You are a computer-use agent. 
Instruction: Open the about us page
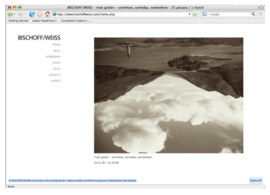click(55, 75)
